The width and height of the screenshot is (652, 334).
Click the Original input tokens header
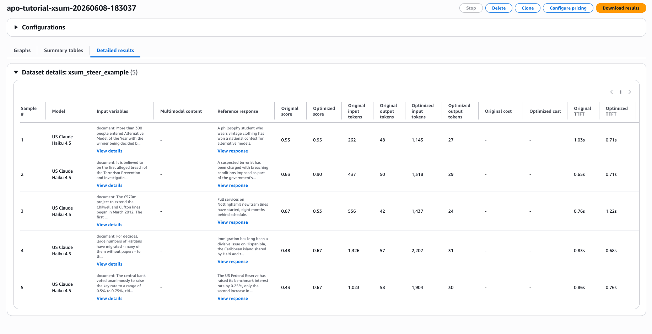[356, 111]
